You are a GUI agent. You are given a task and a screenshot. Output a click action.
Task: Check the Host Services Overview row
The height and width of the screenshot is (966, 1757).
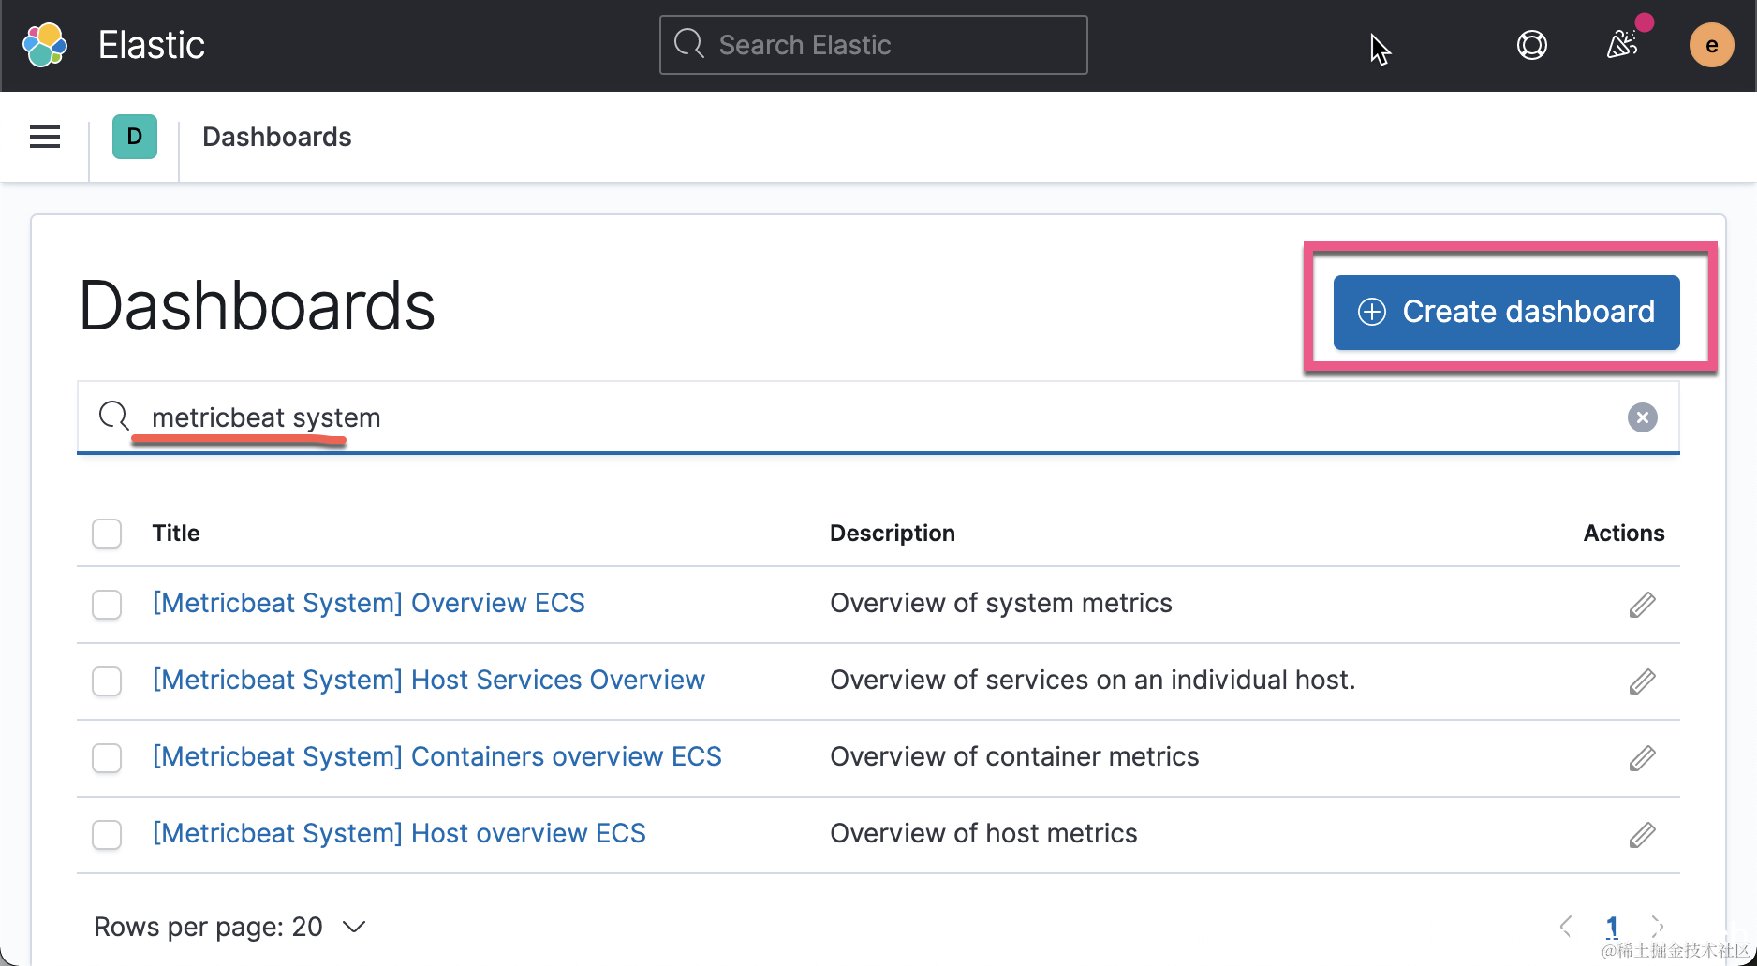click(x=107, y=681)
